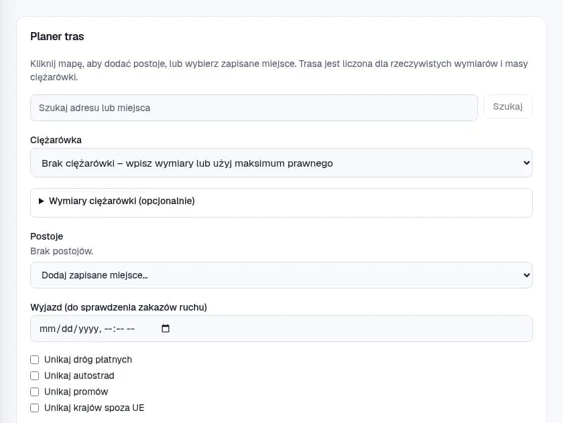Enable the Unikaj dróg płatnych checkbox
Screen dimensions: 563x423
[x=34, y=359]
